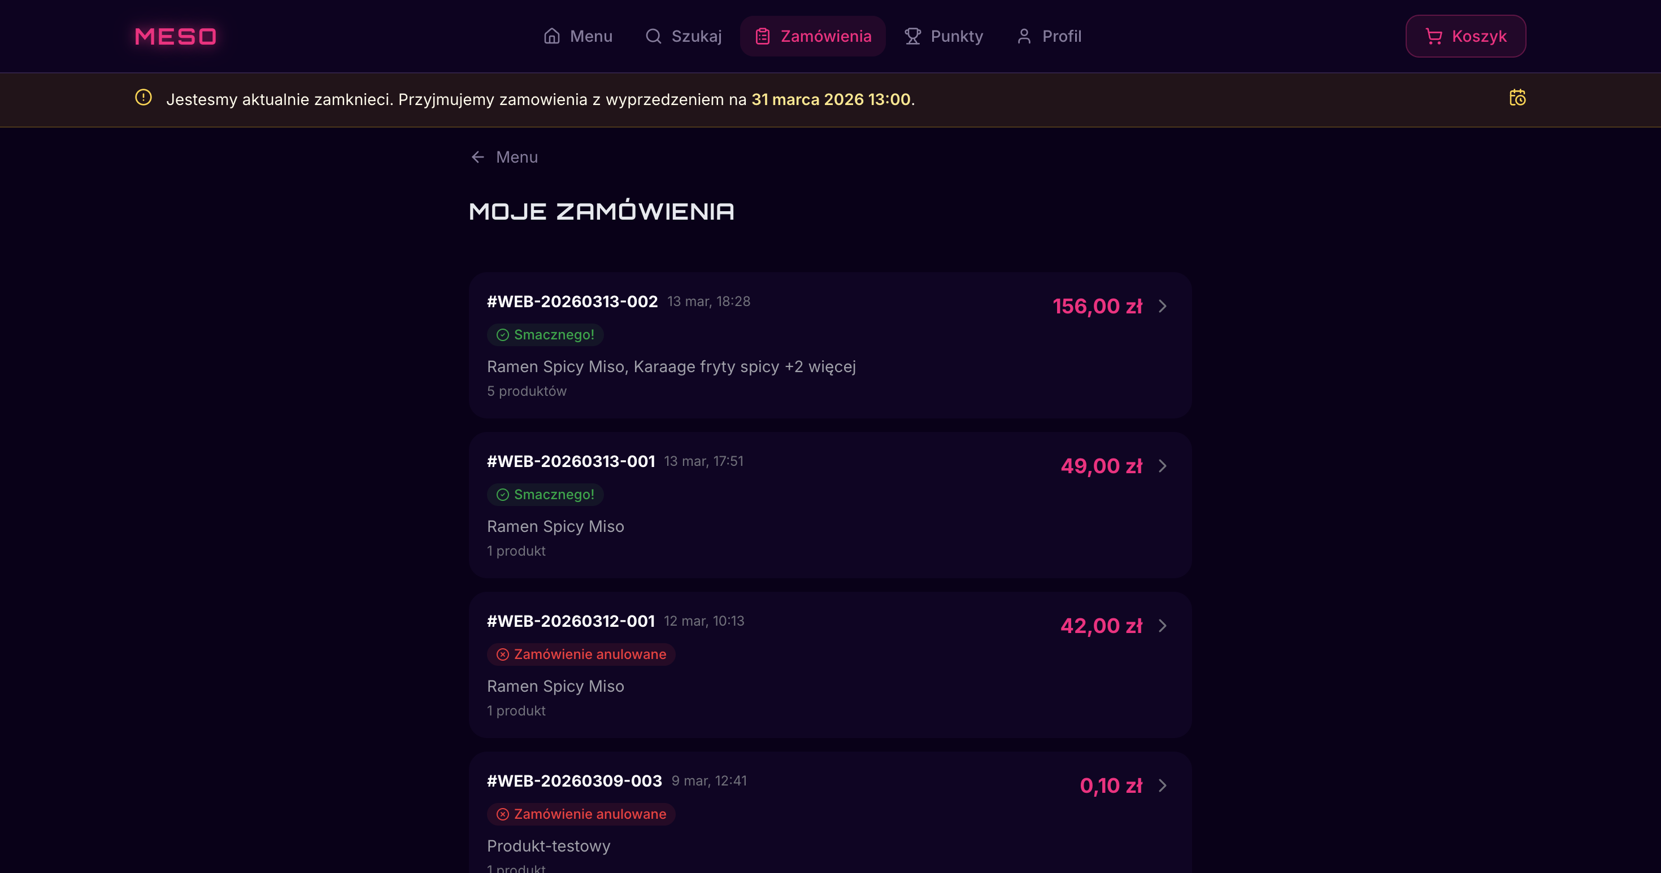1661x873 pixels.
Task: Switch to the Zamówienia tab
Action: pos(812,36)
